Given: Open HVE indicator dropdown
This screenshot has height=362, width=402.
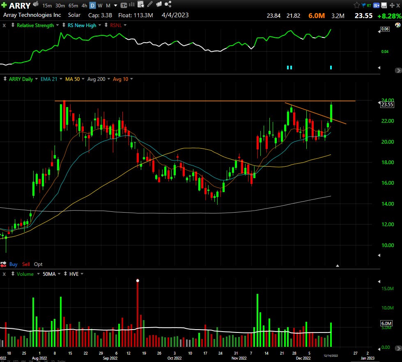Looking at the screenshot, I should 82,274.
